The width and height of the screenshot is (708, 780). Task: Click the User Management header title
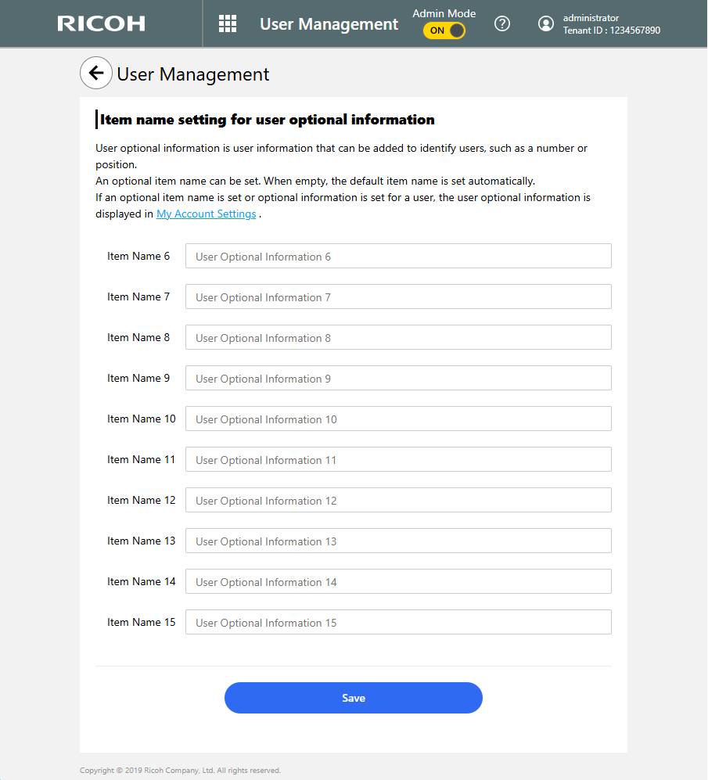point(329,24)
